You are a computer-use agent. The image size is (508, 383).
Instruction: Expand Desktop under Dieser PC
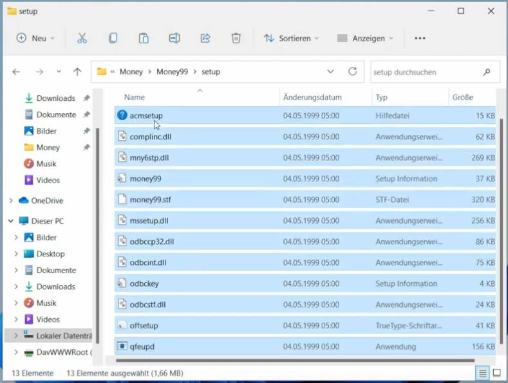tap(16, 254)
